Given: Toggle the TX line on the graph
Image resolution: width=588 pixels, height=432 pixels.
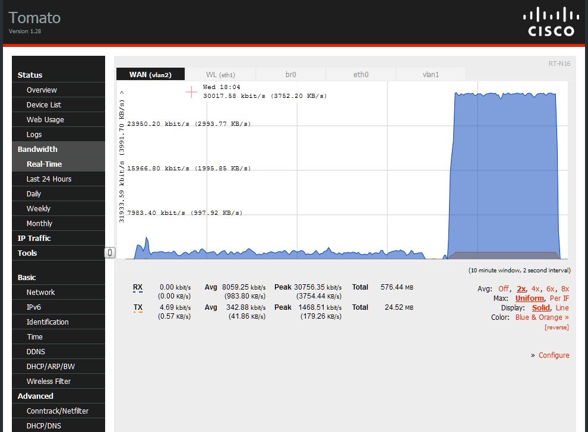Looking at the screenshot, I should tap(138, 307).
